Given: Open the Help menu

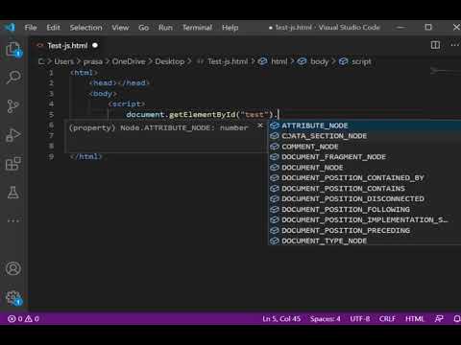Looking at the screenshot, I should (230, 28).
